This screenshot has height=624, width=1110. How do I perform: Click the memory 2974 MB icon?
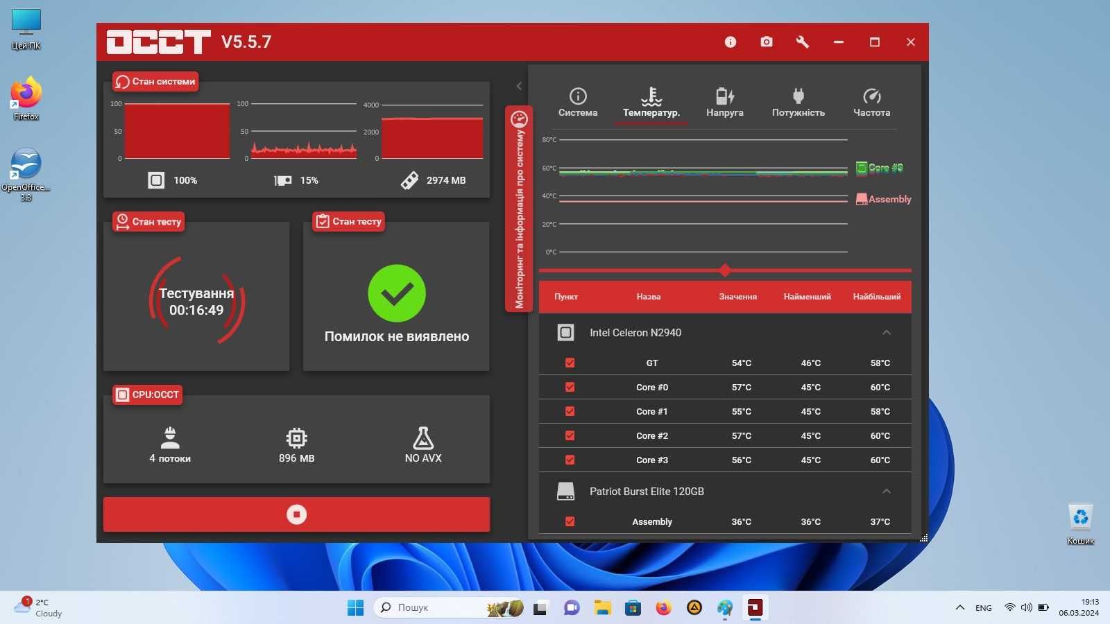pos(409,180)
